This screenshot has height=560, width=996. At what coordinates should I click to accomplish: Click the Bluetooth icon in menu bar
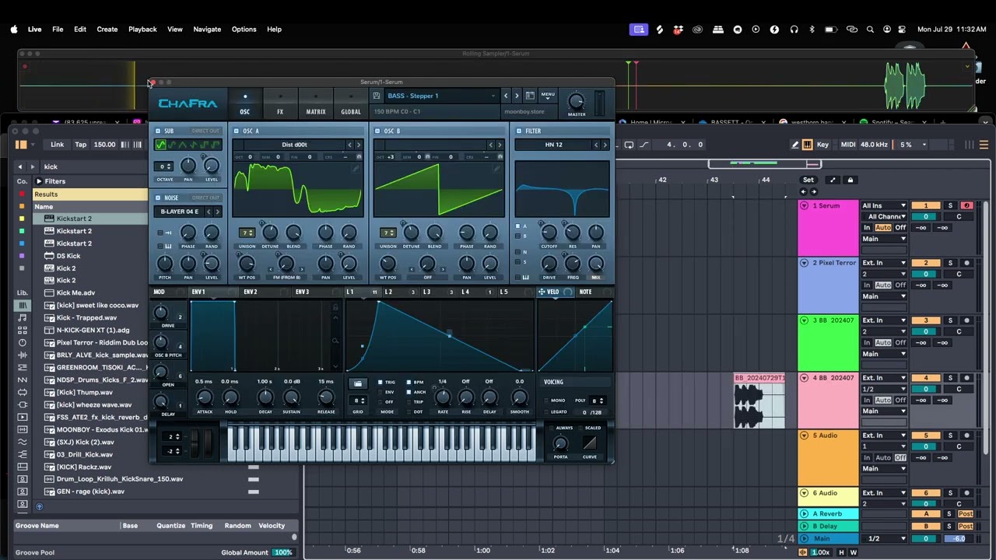tap(812, 30)
